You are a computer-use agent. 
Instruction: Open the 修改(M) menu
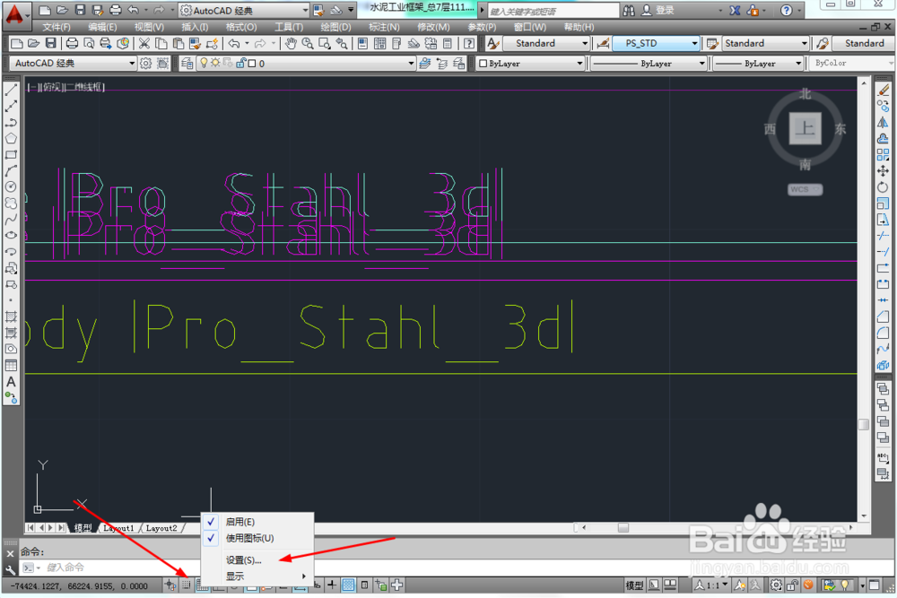pos(433,27)
